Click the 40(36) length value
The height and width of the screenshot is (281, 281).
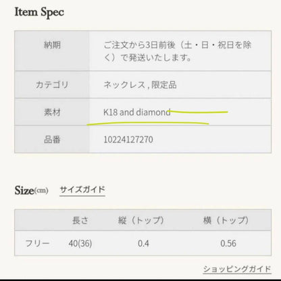(x=80, y=243)
